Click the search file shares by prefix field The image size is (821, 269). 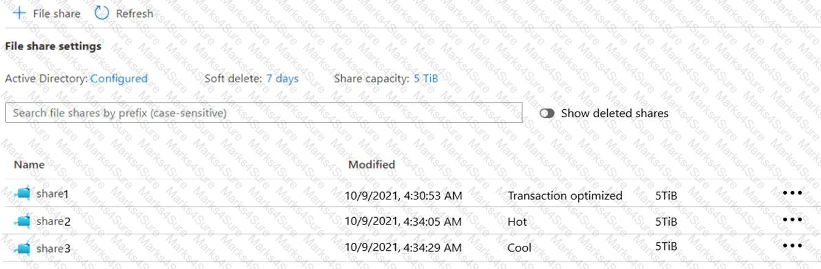[263, 113]
